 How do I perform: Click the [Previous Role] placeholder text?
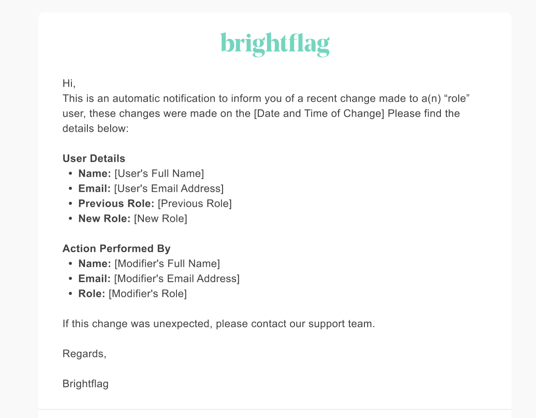click(x=195, y=204)
